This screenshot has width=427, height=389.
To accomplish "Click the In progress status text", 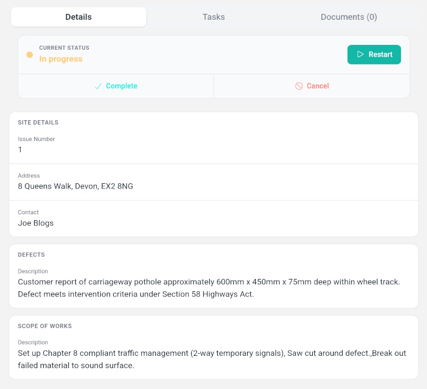I will [61, 59].
